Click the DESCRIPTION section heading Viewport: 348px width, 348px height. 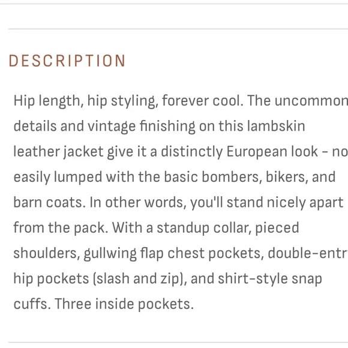(x=67, y=61)
